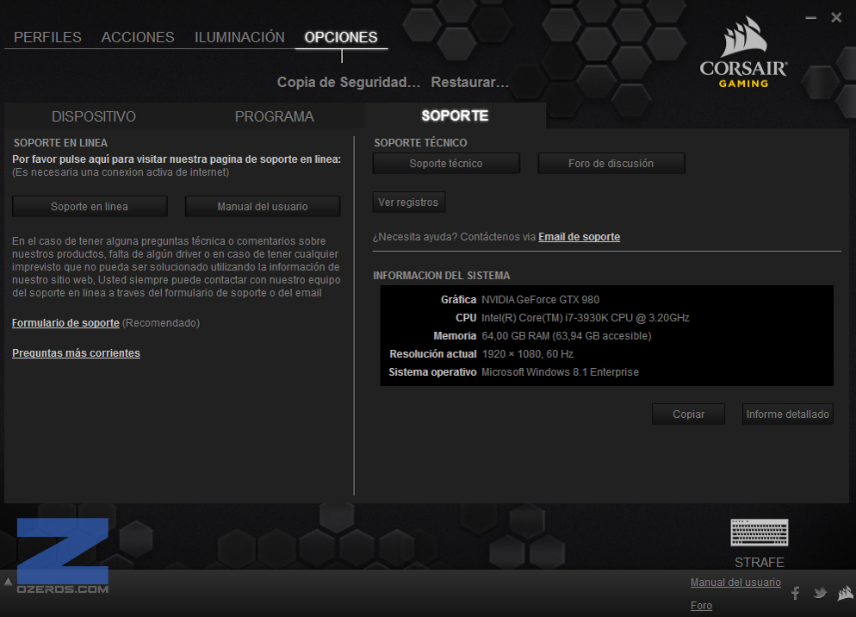Viewport: 856px width, 617px height.
Task: Open footer Manual del usuario link
Action: click(735, 583)
